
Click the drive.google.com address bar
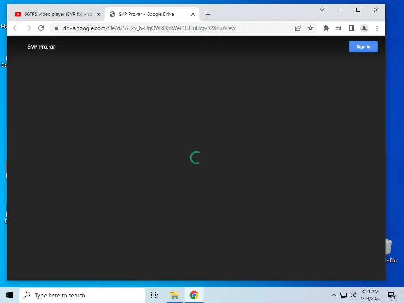point(149,28)
